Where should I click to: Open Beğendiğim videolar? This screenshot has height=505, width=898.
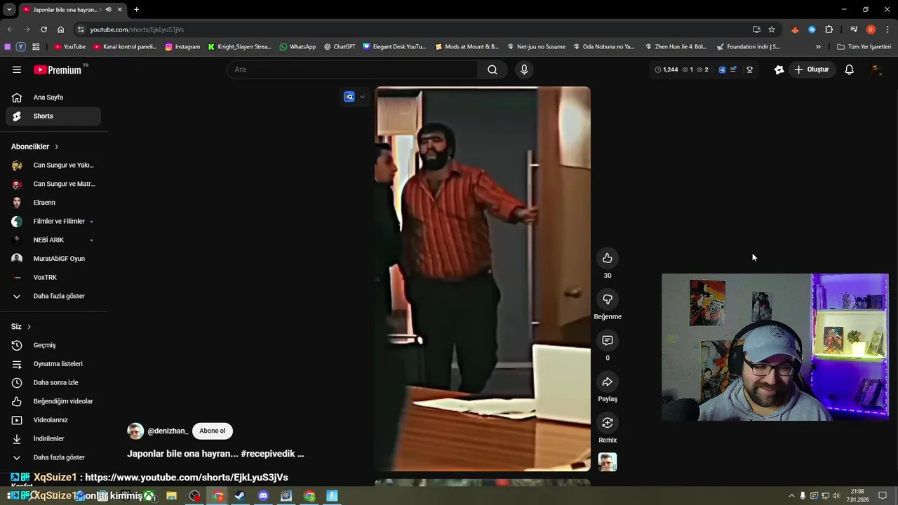53,401
